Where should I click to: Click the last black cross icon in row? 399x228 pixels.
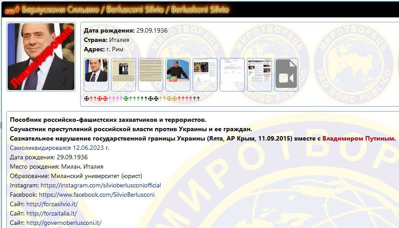pyautogui.click(x=198, y=99)
